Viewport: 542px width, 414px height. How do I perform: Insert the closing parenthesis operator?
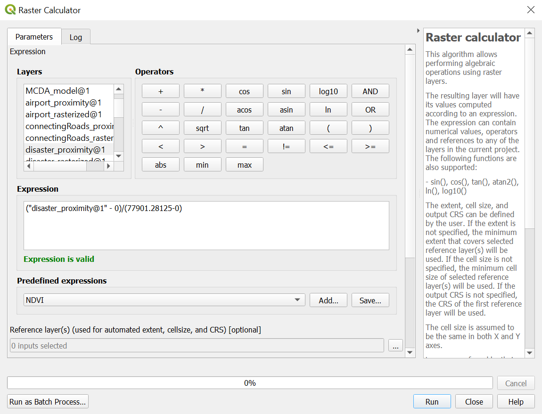click(x=370, y=128)
